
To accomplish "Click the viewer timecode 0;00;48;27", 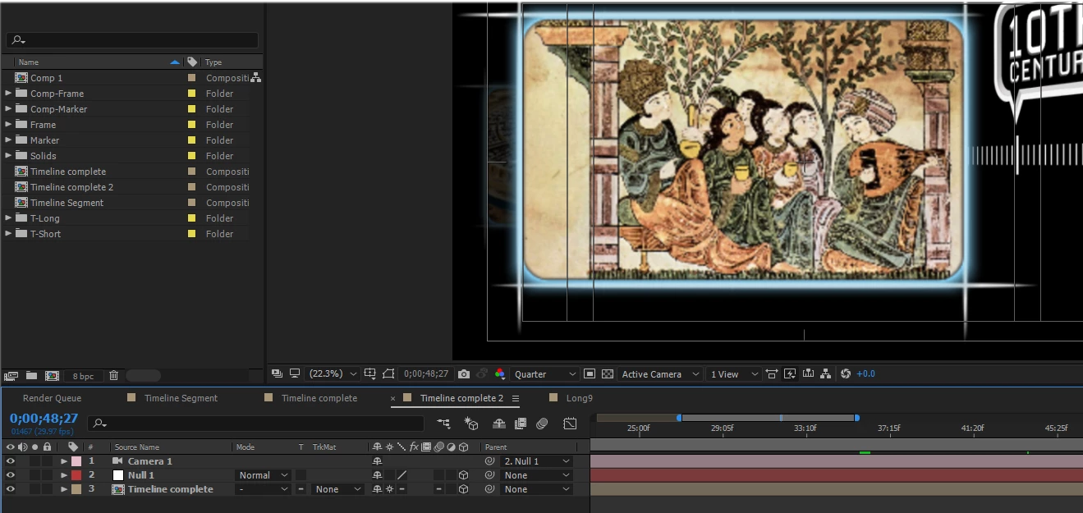I will coord(425,373).
